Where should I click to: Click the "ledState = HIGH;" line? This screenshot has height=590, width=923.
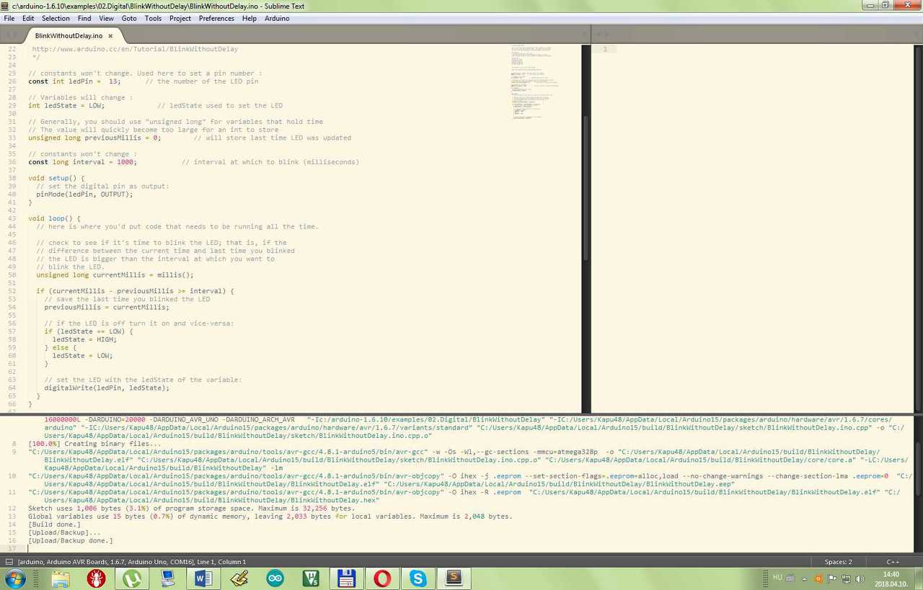[x=84, y=339]
